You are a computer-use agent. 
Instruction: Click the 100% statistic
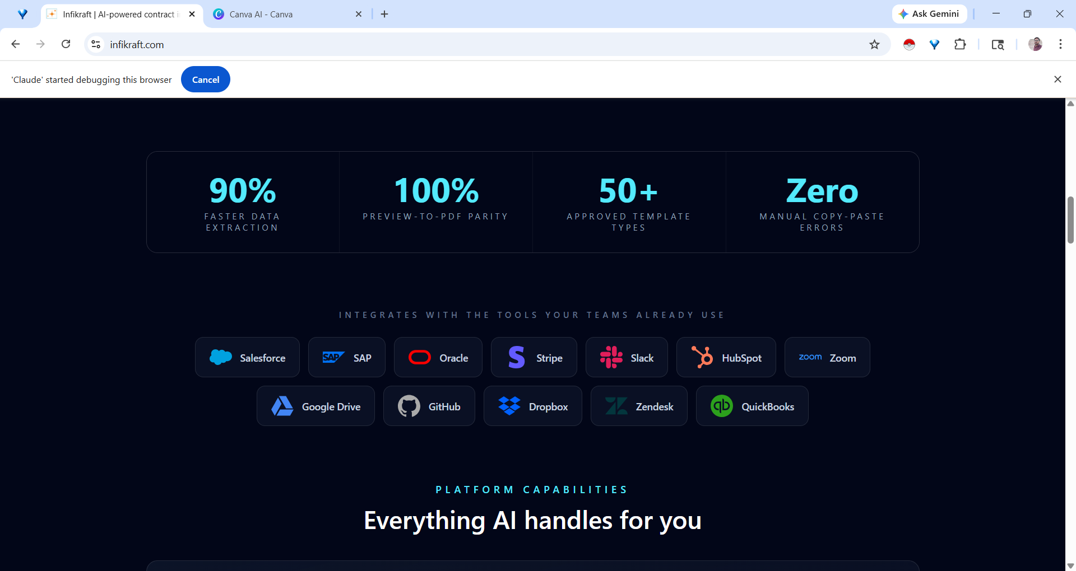coord(436,191)
